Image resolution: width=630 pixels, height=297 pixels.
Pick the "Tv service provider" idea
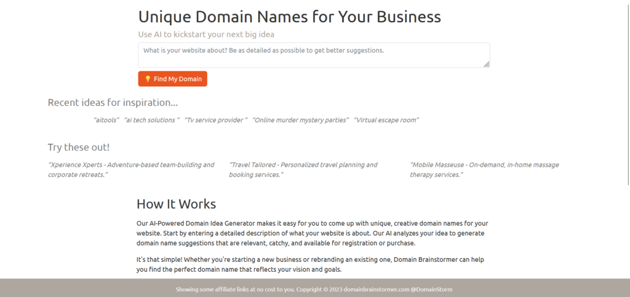pos(215,121)
